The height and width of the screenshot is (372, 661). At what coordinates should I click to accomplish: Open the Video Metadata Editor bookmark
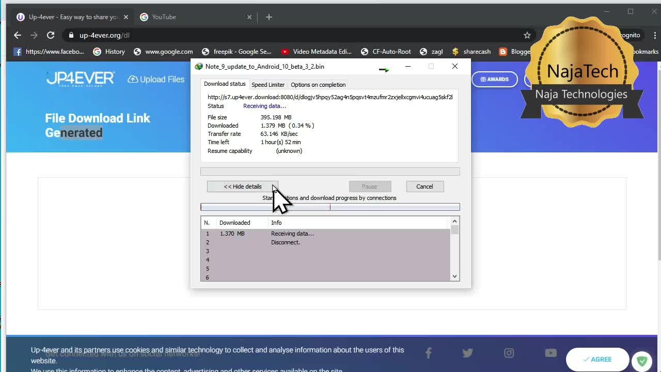(x=316, y=52)
